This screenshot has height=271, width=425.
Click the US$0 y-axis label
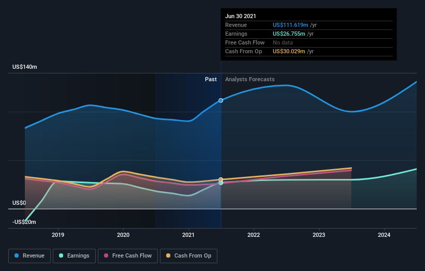19,203
